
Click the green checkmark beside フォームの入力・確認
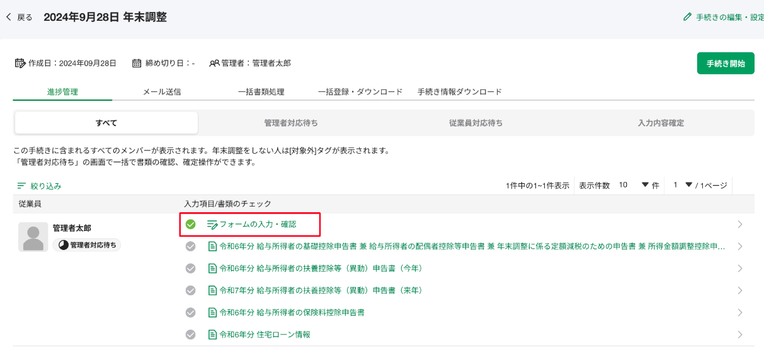[191, 224]
